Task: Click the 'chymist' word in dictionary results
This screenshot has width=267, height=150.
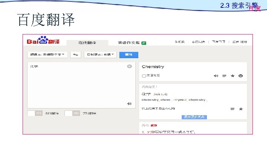Action: (180, 100)
